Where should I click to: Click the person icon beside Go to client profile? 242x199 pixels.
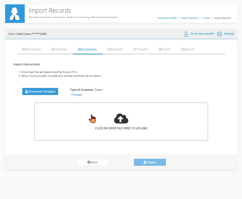click(x=186, y=34)
